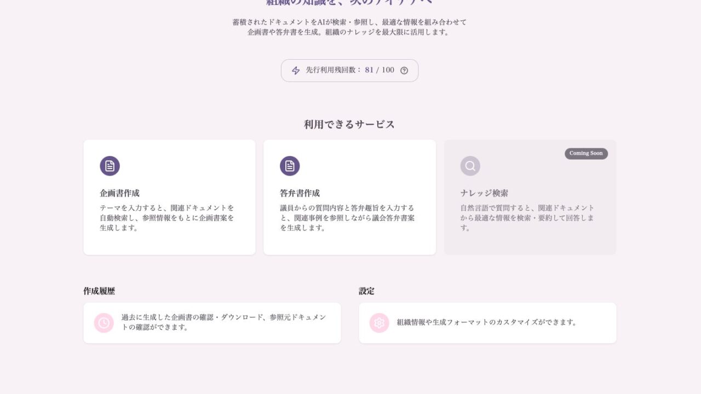Click the ナレッジ検索 magnifier icon
Screen dimensions: 701x394
470,166
